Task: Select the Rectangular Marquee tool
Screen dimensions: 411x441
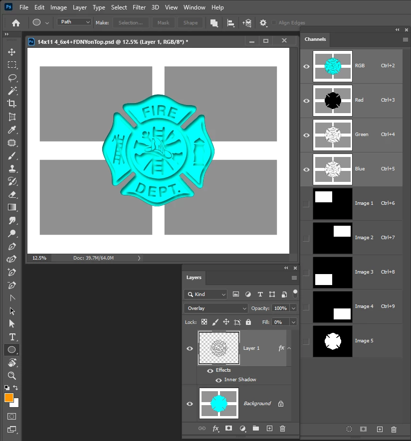Action: coord(11,65)
